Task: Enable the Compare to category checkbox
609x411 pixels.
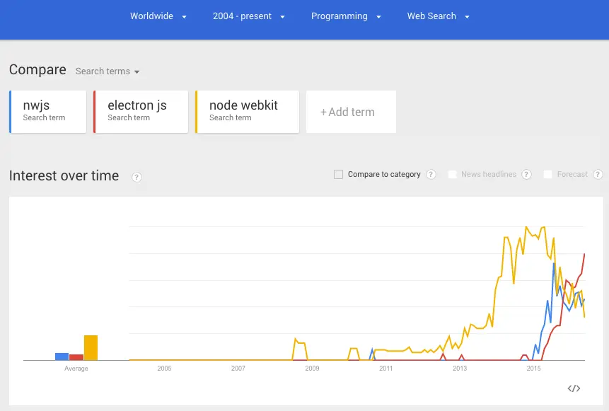Action: [x=338, y=174]
